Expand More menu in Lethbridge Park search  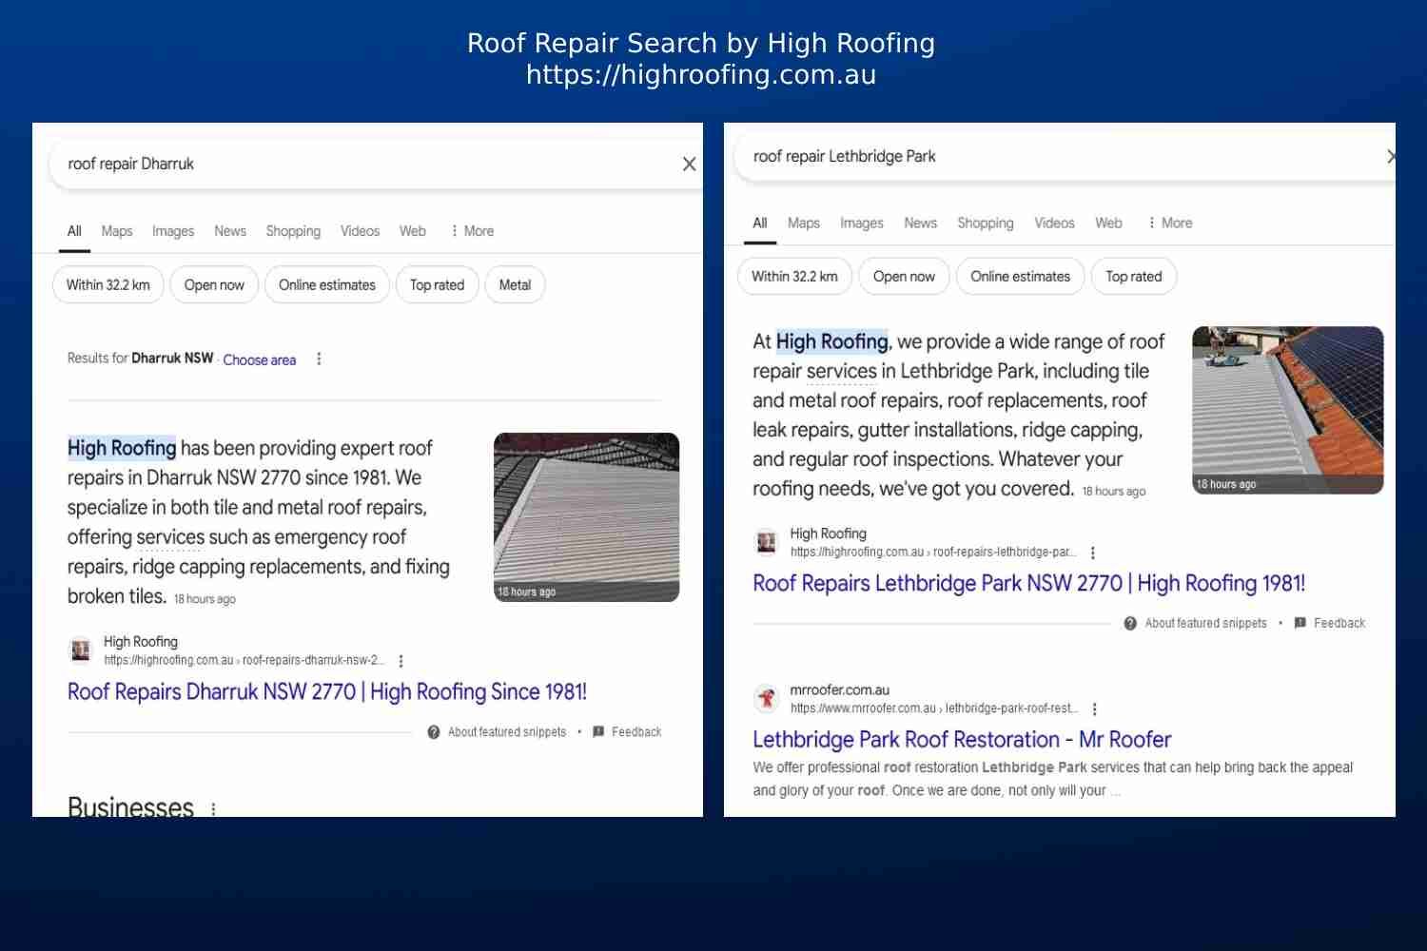coord(1169,223)
